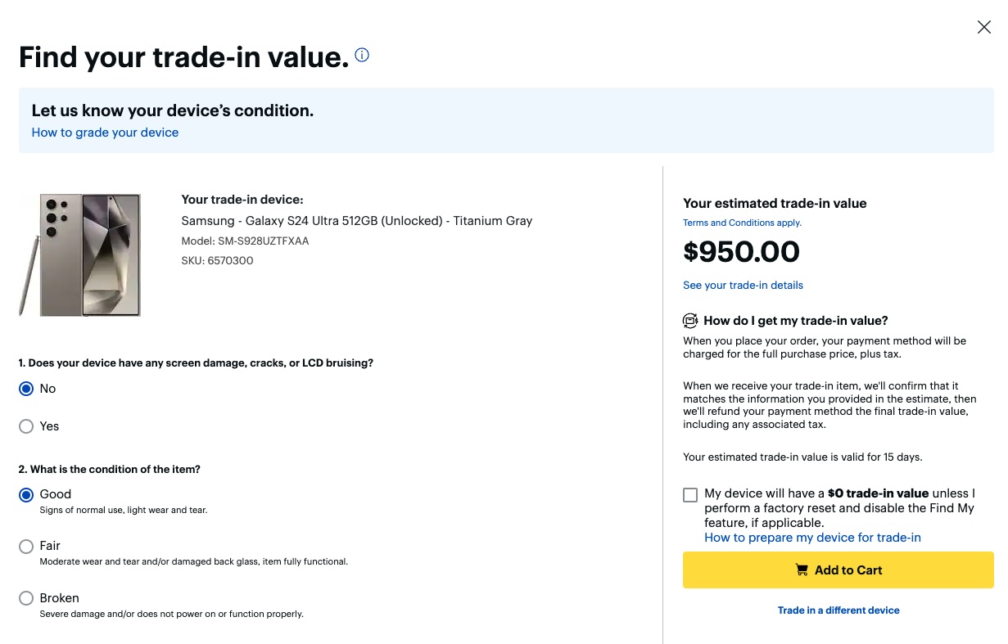1008x644 pixels.
Task: Open How to grade your device link
Action: point(105,133)
